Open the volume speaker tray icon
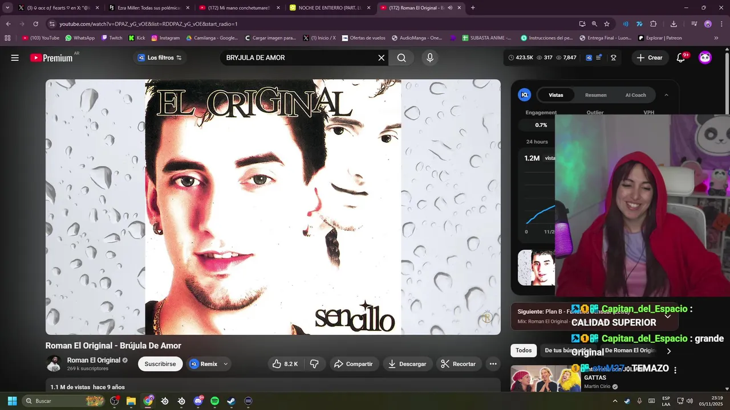 [x=690, y=401]
